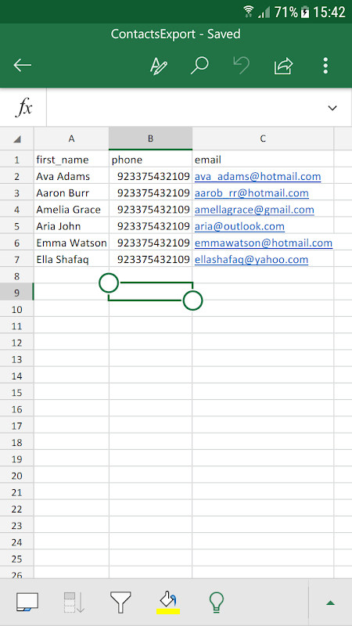Screen dimensions: 352x626
Task: Tap the share icon
Action: pos(283,65)
